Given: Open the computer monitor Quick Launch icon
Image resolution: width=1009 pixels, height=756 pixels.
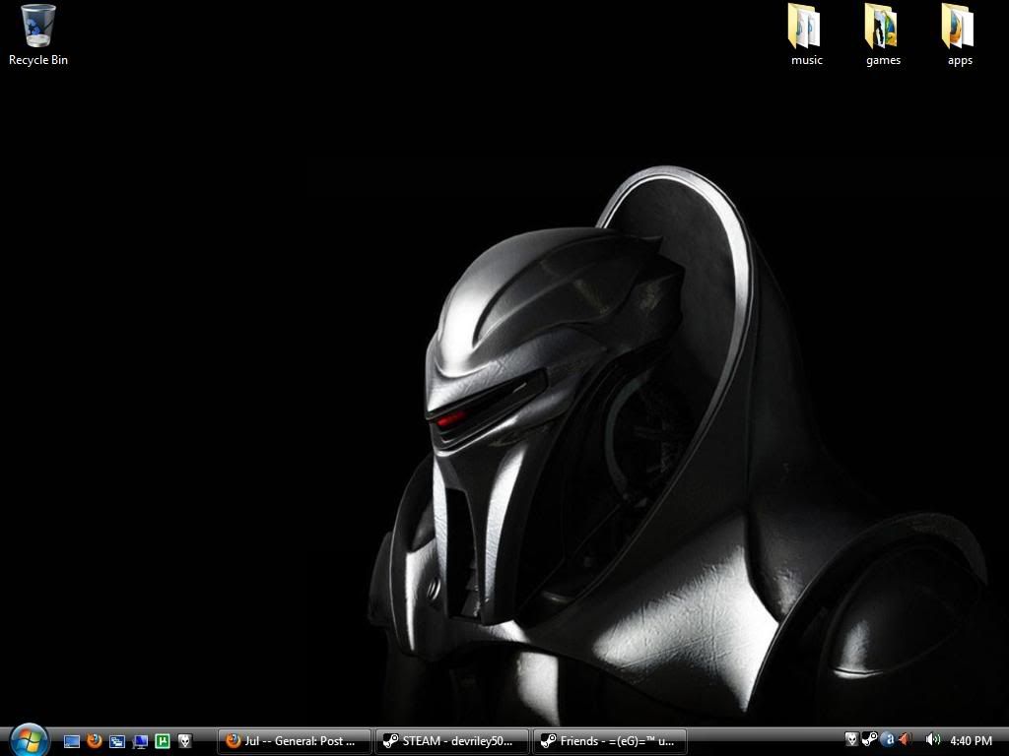Looking at the screenshot, I should point(140,741).
